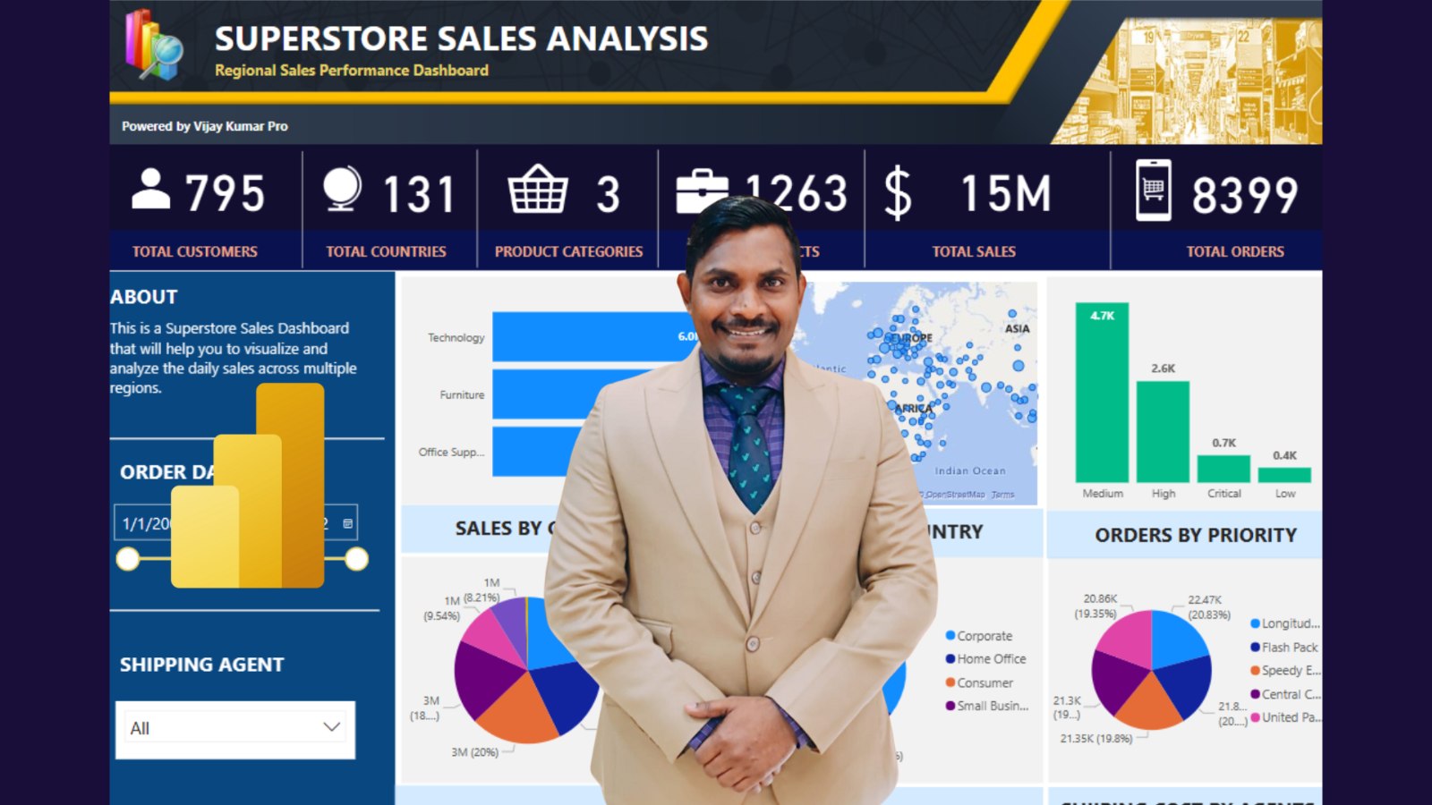This screenshot has width=1432, height=805.
Task: Open the Shipping Agent dropdown showing All
Action: [x=235, y=729]
